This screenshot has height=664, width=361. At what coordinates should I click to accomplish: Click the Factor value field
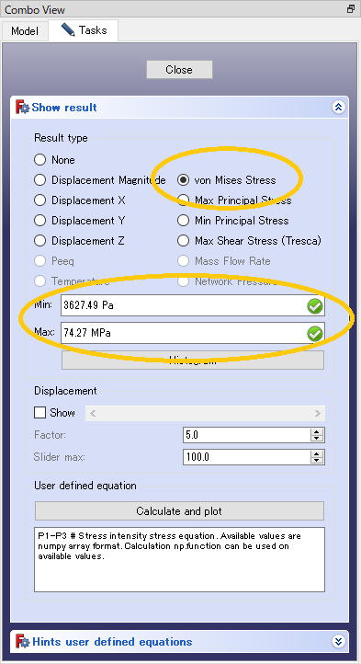[x=247, y=435]
